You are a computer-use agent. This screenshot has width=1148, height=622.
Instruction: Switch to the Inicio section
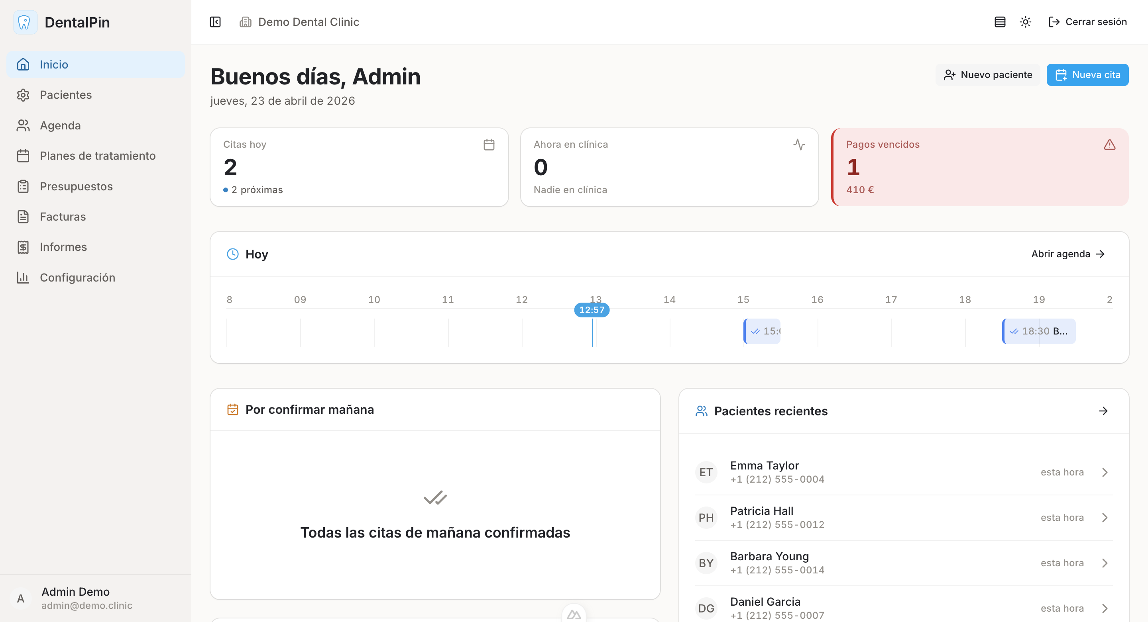[x=53, y=64]
